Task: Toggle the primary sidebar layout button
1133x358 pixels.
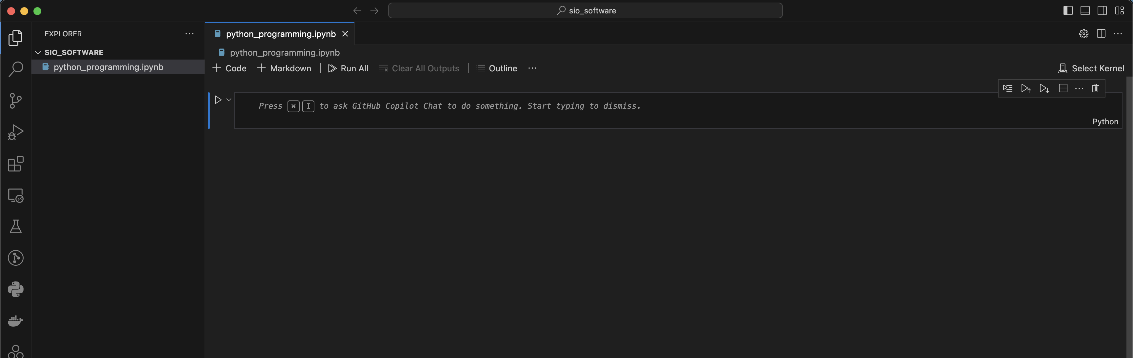Action: tap(1068, 10)
